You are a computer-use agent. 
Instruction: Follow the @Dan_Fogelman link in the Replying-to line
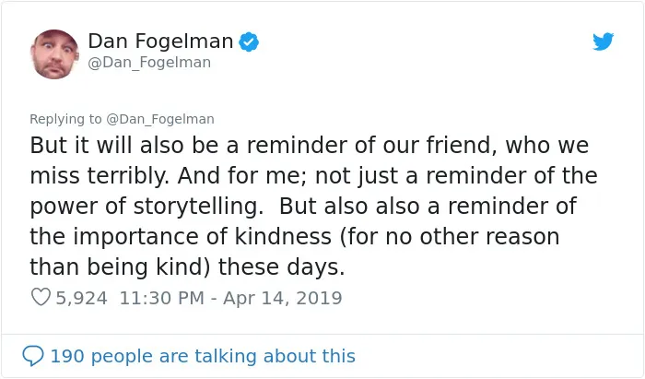pyautogui.click(x=160, y=119)
